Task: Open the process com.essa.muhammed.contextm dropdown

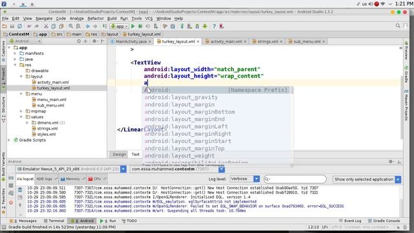Action: [222, 169]
